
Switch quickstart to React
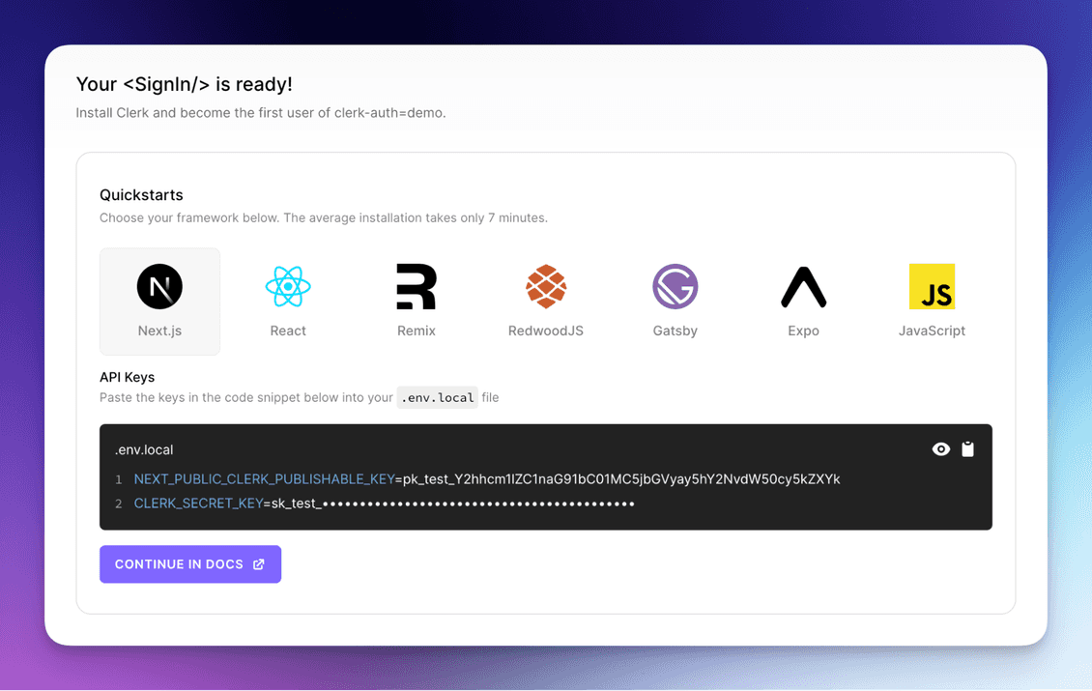point(288,300)
